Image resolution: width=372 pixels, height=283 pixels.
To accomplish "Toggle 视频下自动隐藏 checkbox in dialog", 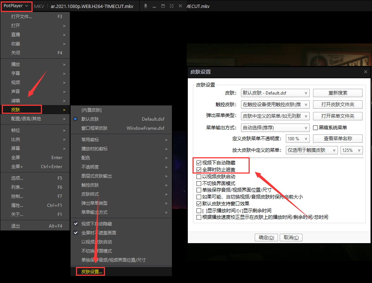I will (x=199, y=163).
